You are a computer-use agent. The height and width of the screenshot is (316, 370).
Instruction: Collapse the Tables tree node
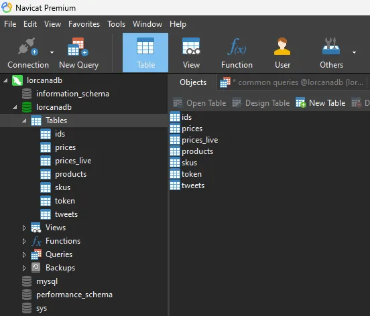[x=24, y=121]
